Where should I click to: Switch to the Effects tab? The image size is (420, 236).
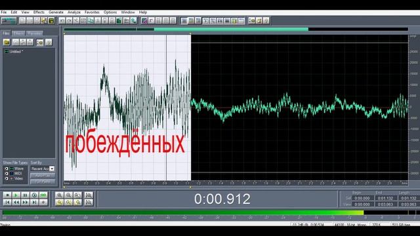[x=18, y=33]
